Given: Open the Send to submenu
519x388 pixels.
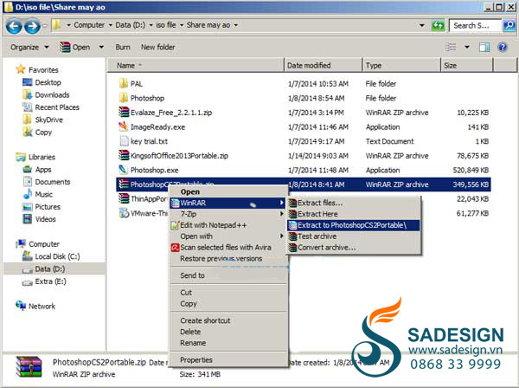Looking at the screenshot, I should click(227, 275).
